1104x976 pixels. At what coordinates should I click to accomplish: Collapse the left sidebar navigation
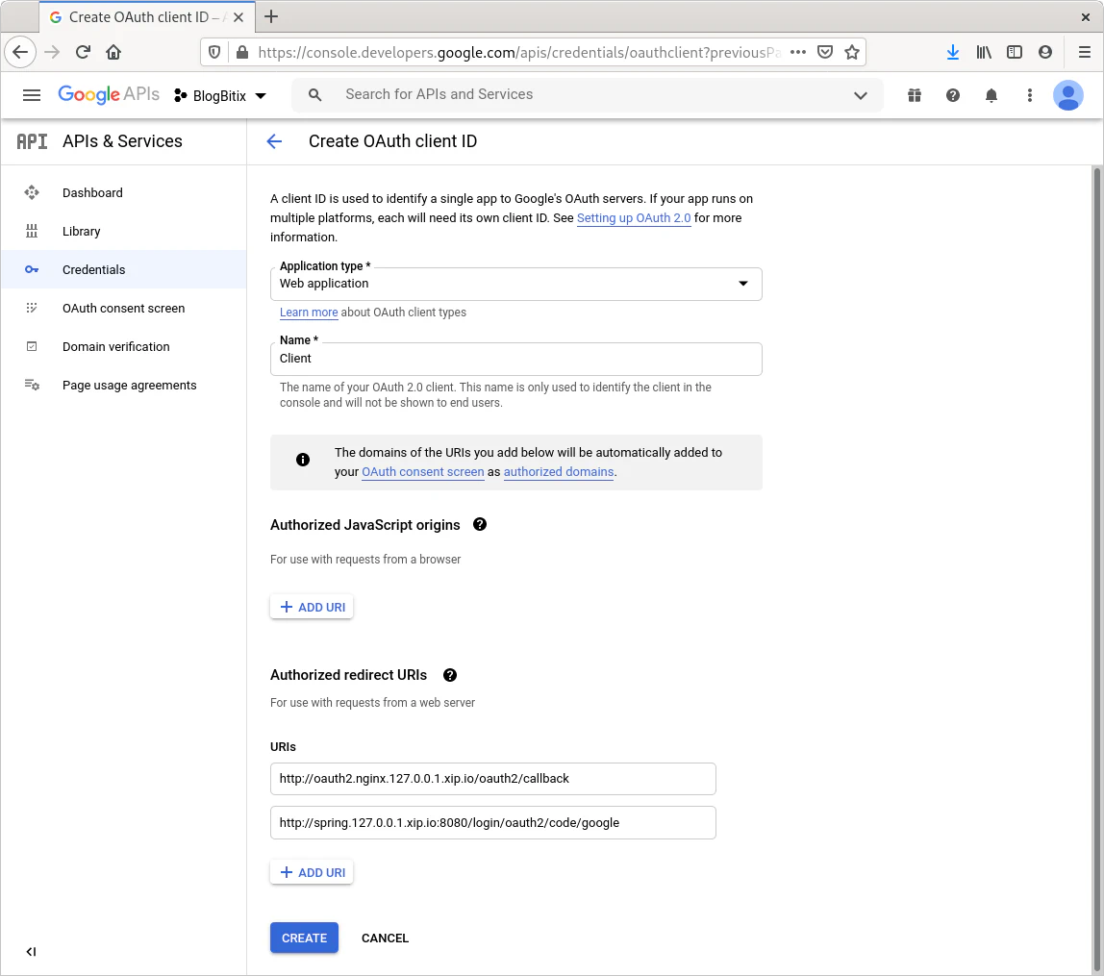(x=31, y=952)
